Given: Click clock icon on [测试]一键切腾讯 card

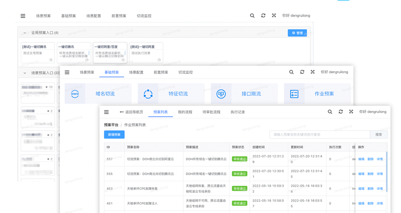Looking at the screenshot, I should 51,60.
